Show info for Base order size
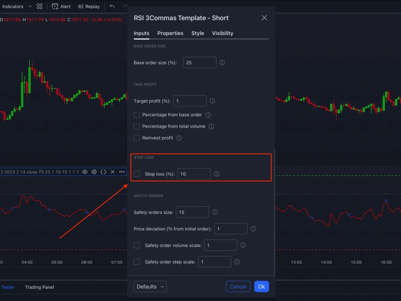Screen dimensions: 401x301 click(x=222, y=63)
